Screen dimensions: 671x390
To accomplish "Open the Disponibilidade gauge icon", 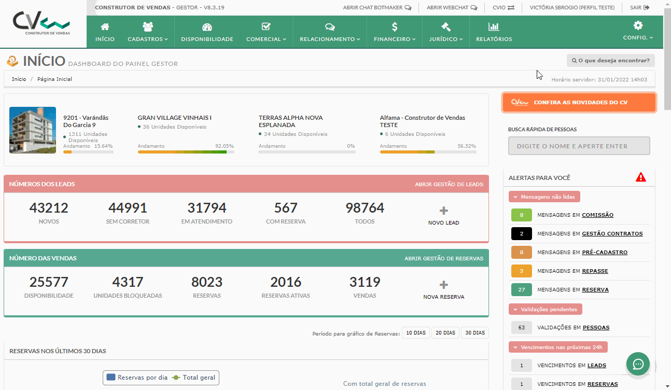I will click(207, 26).
